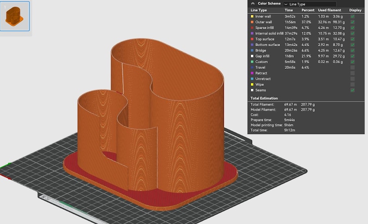Click the Model printing time "5h6m"
This screenshot has height=224, width=368.
click(289, 125)
